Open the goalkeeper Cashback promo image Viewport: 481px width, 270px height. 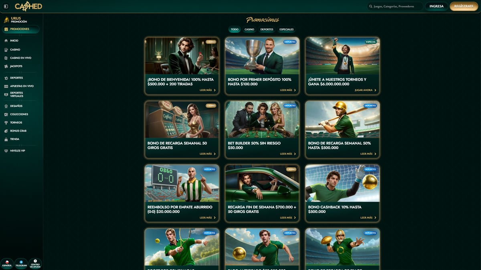coord(342,184)
